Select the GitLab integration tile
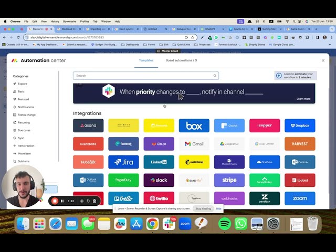336x252 pixels. [159, 144]
